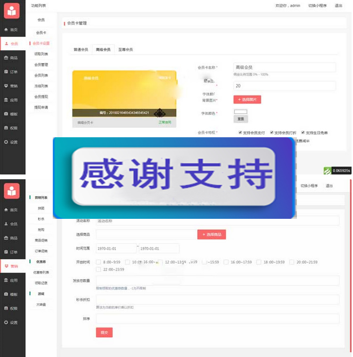Uncheck the 支持生日免单 checkbox
This screenshot has height=357, width=353.
pyautogui.click(x=302, y=133)
